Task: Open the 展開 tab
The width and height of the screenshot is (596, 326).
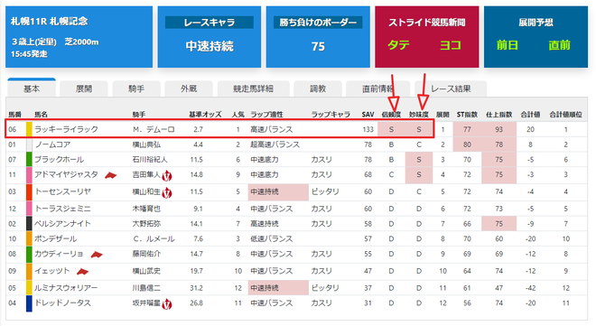Action: click(84, 88)
